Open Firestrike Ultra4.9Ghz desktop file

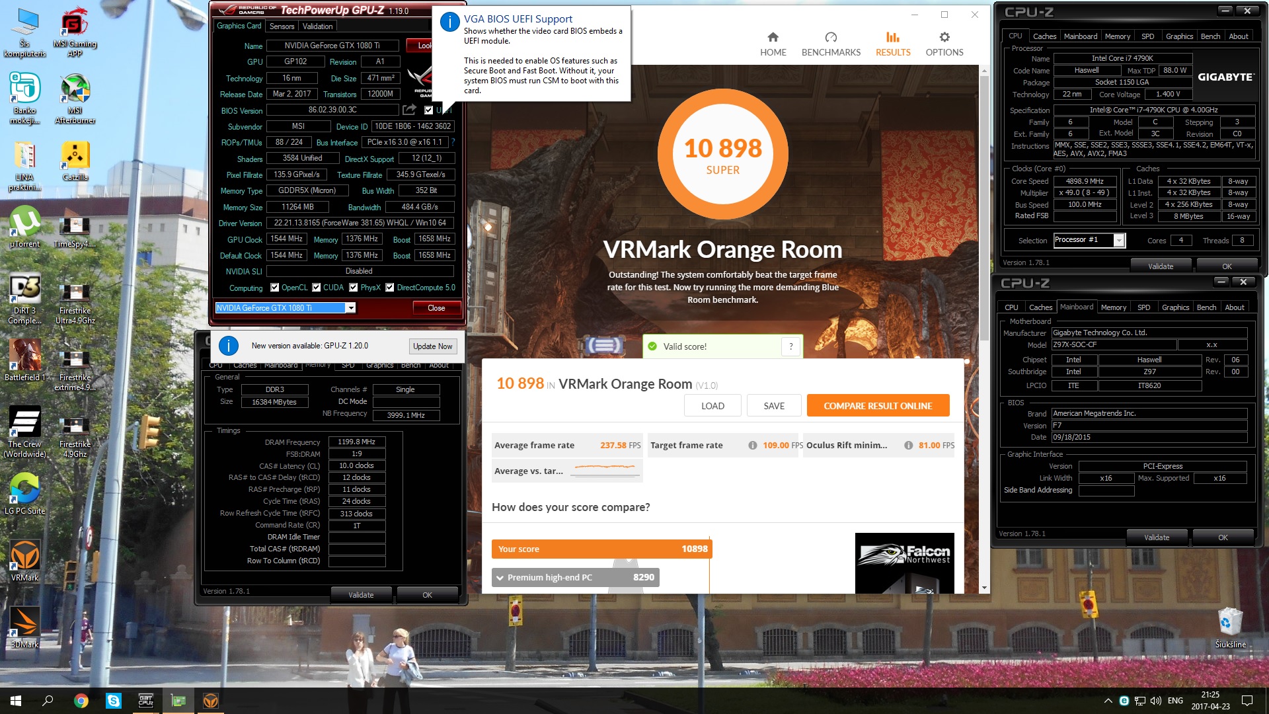75,303
